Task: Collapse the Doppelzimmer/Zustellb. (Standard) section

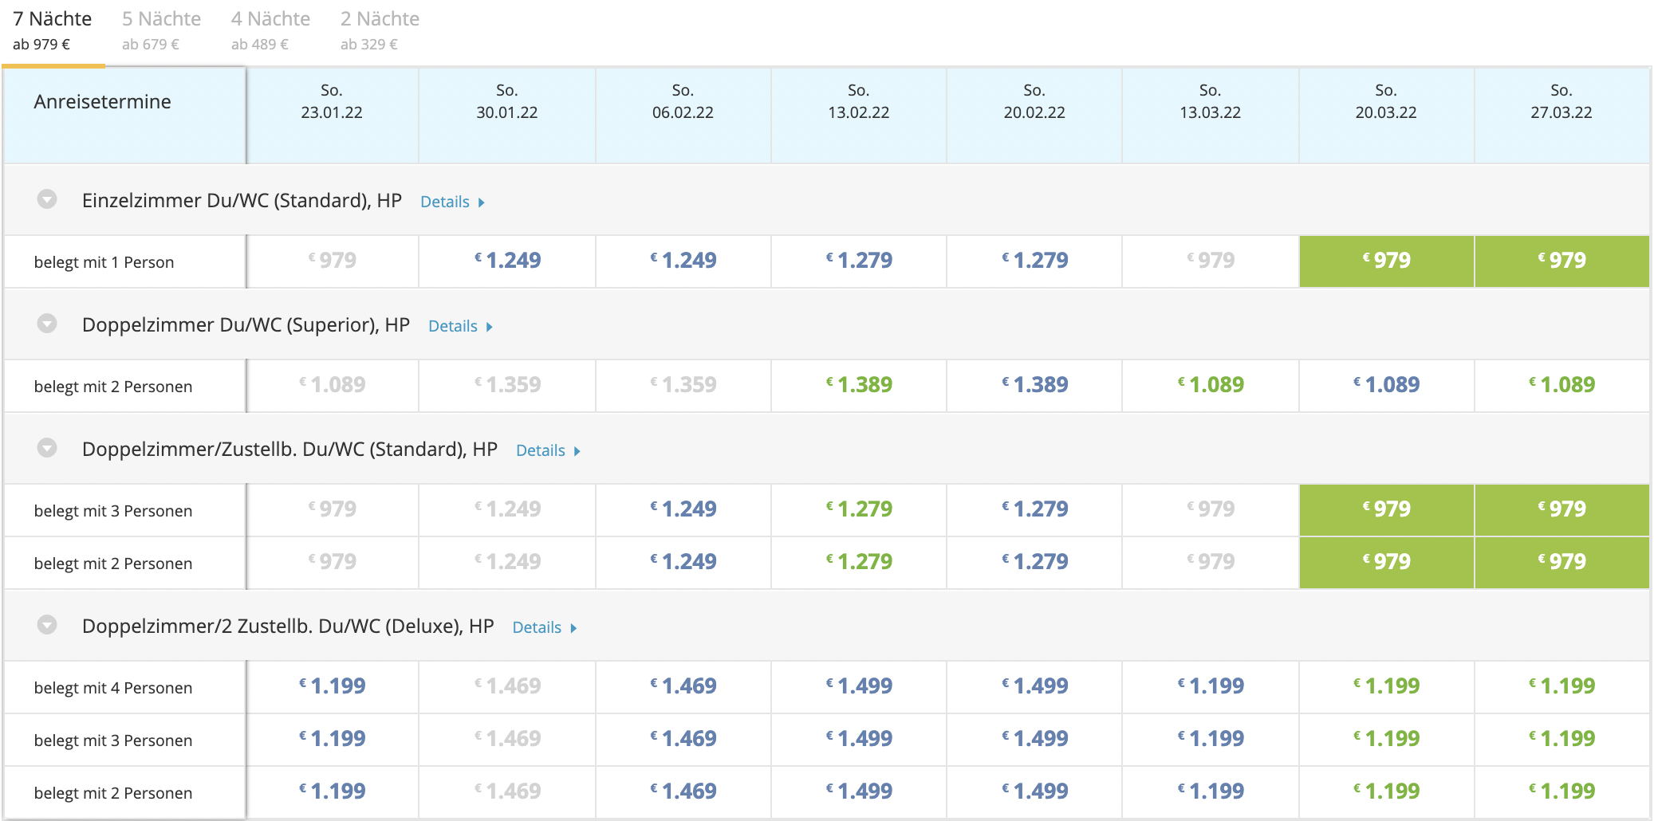Action: pos(47,448)
